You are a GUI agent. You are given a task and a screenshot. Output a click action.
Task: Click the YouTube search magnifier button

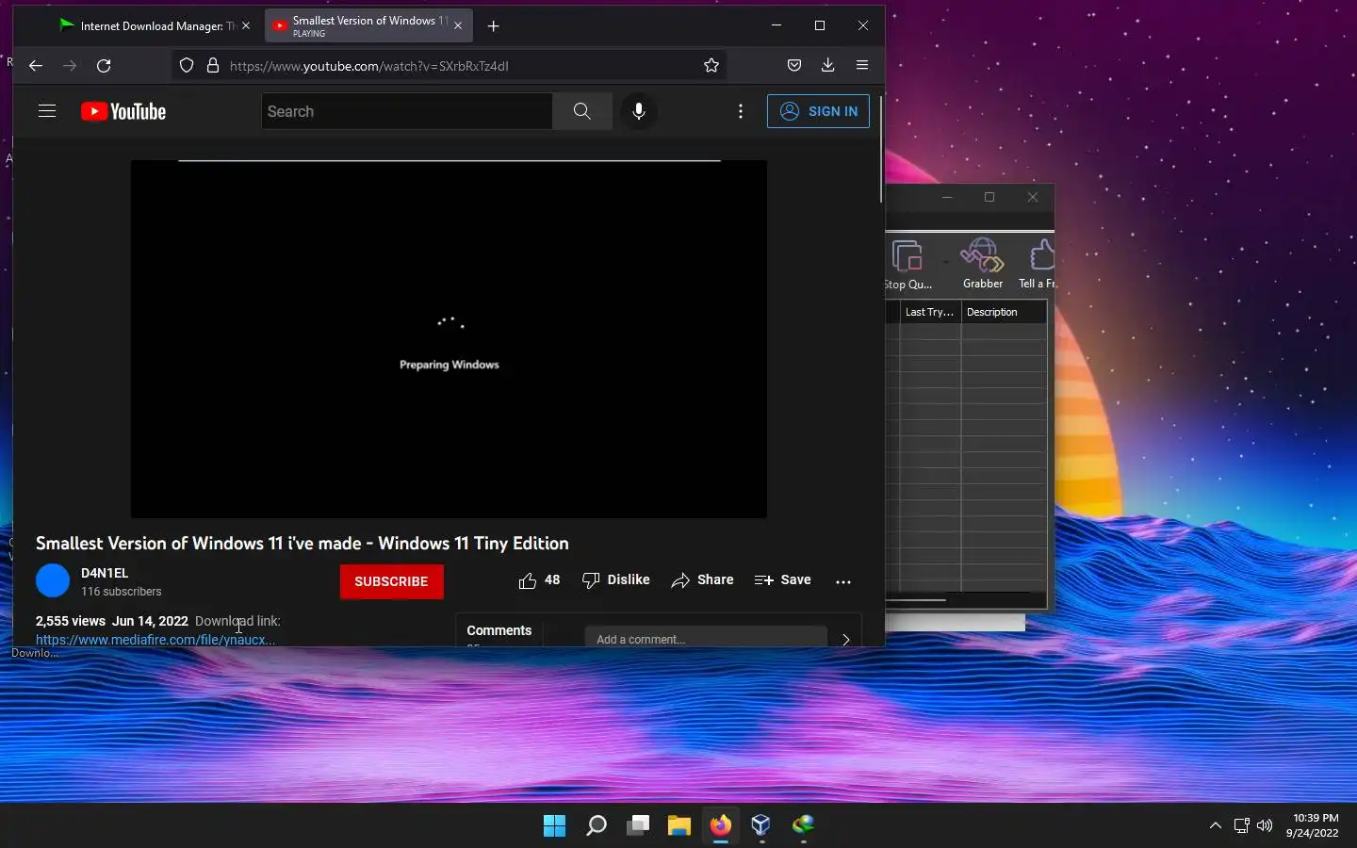[582, 111]
